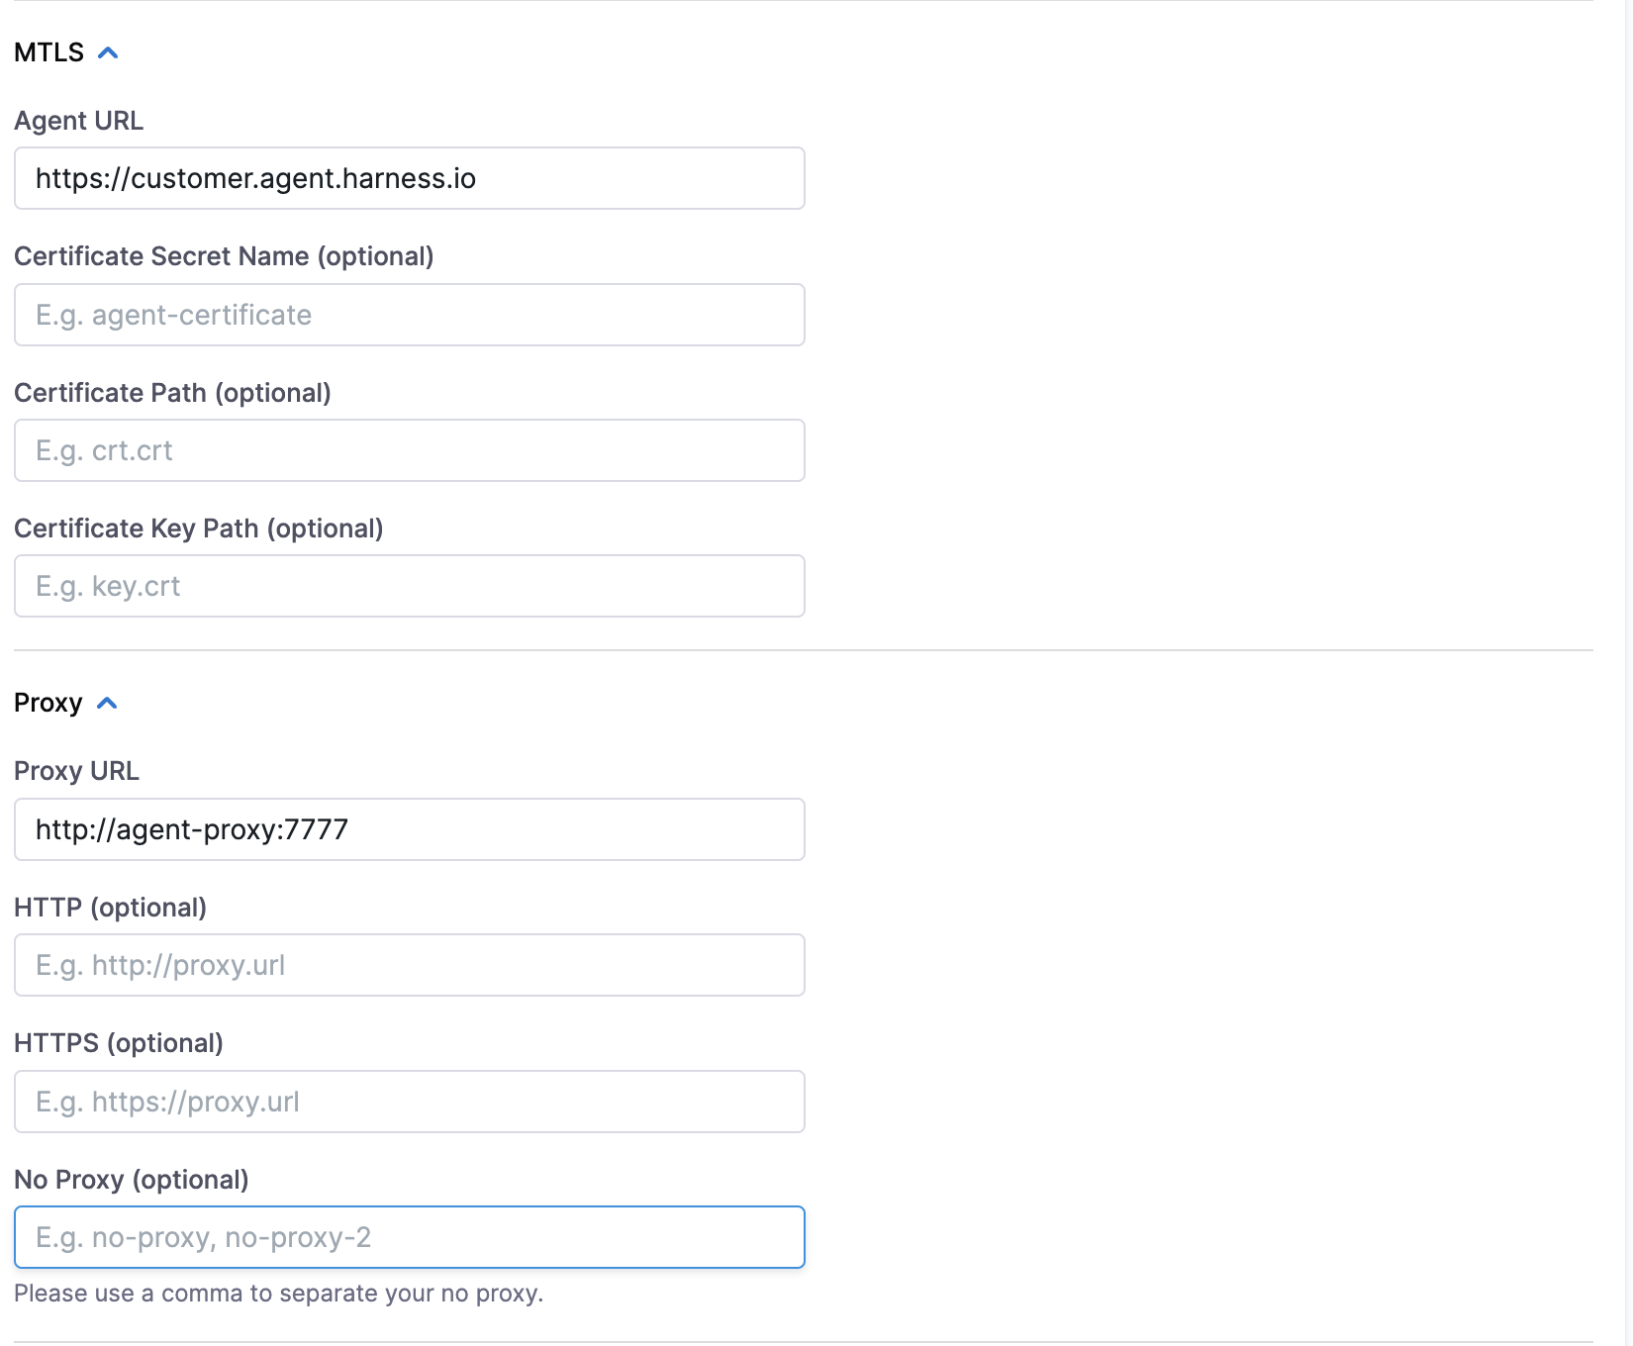
Task: Click the Certificate Path label text
Action: click(x=172, y=393)
